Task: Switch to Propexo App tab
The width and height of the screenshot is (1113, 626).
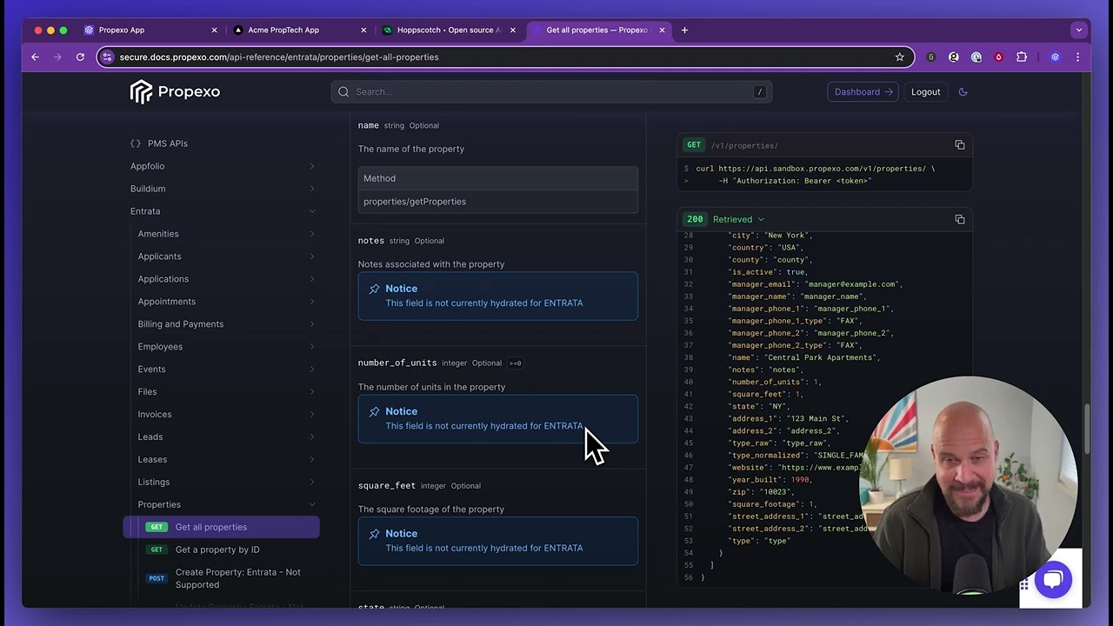Action: click(150, 30)
